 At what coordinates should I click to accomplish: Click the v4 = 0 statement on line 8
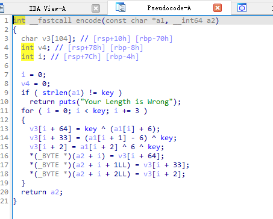coord(36,84)
